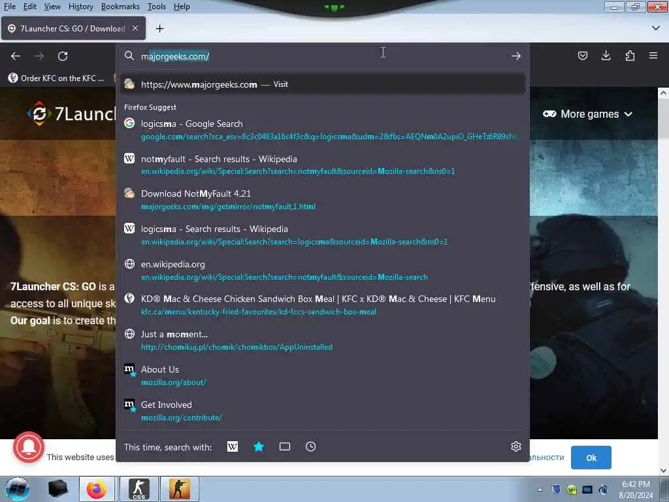Select notmyfault Wikipedia search results suggestion
This screenshot has width=669, height=502.
coord(323,165)
